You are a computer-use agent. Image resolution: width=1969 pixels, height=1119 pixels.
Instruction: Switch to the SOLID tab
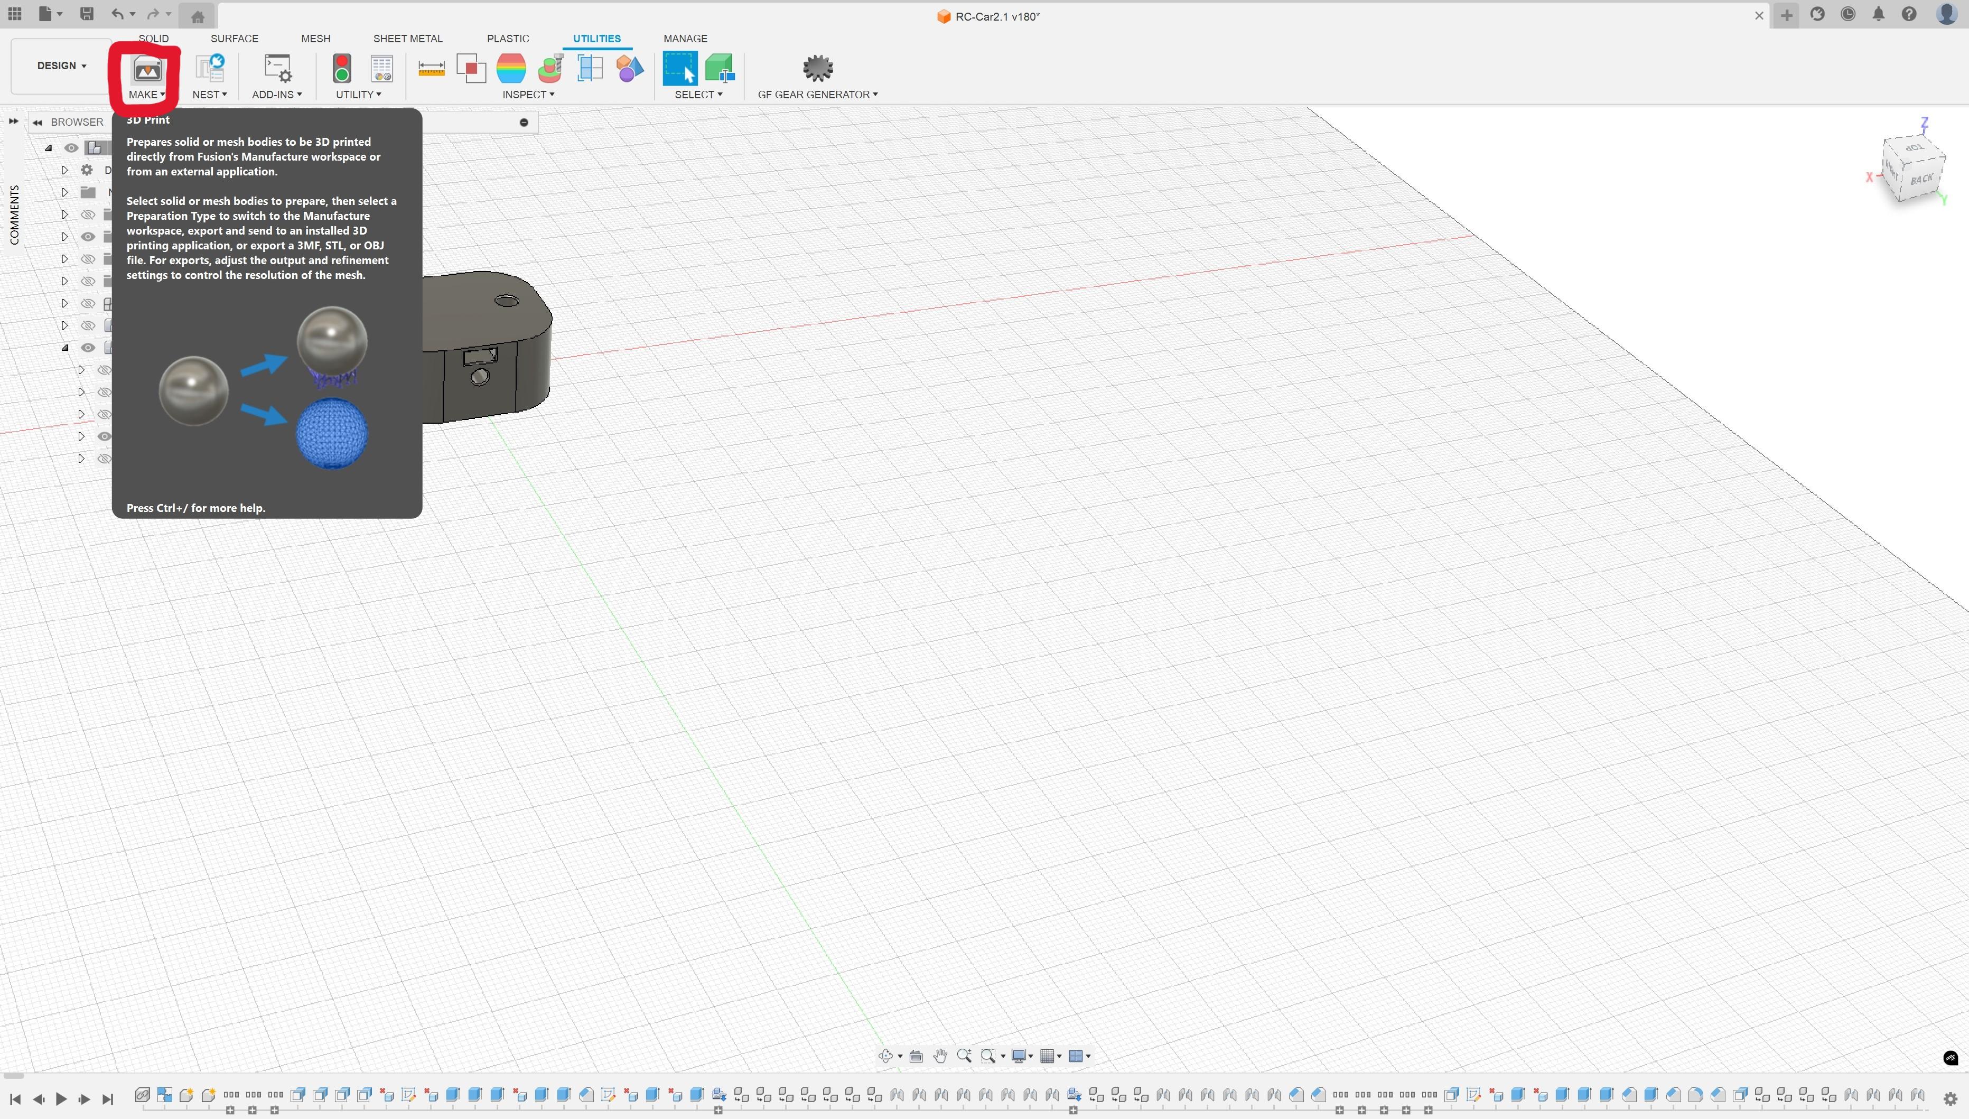(154, 39)
